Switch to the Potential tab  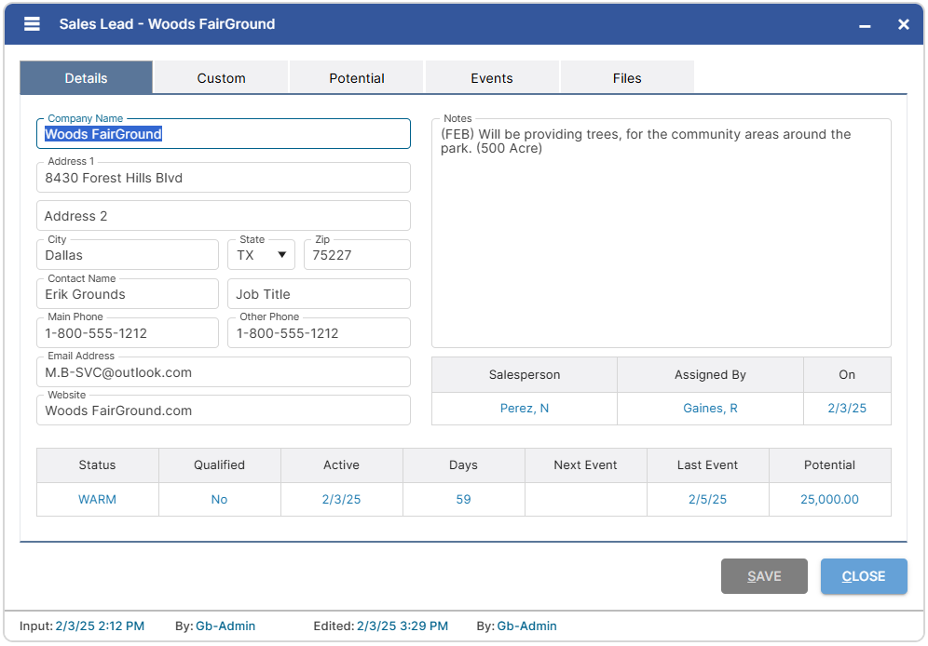(x=356, y=77)
